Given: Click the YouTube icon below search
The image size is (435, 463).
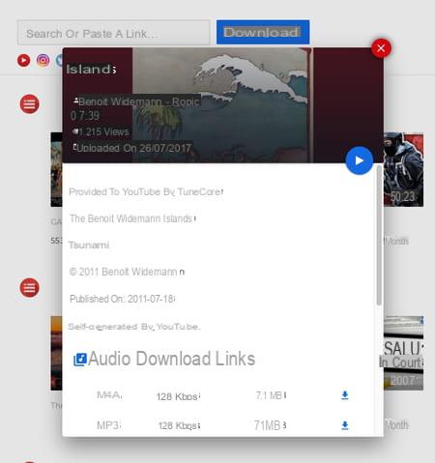Looking at the screenshot, I should pyautogui.click(x=24, y=60).
